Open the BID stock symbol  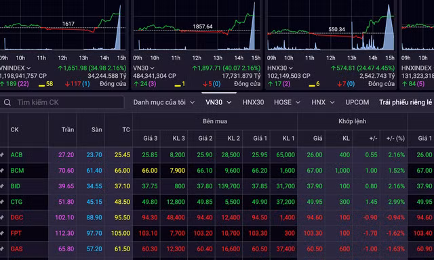tap(16, 186)
